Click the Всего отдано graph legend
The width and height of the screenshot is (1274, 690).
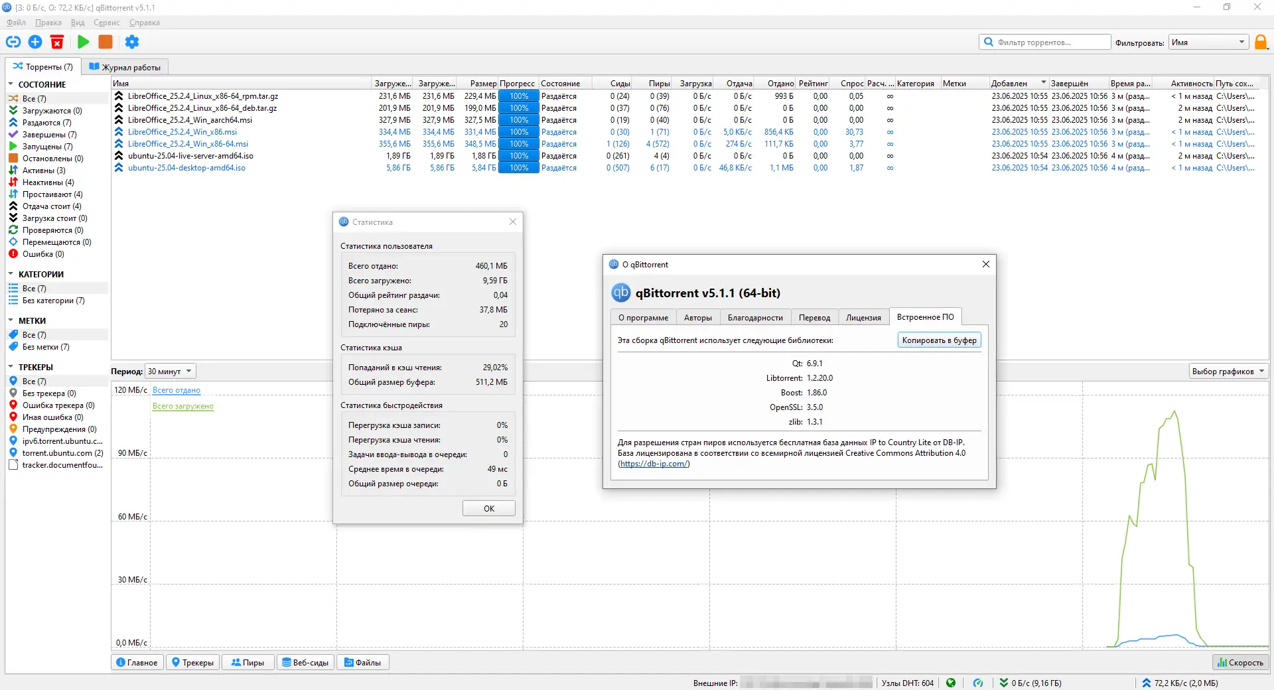click(177, 390)
